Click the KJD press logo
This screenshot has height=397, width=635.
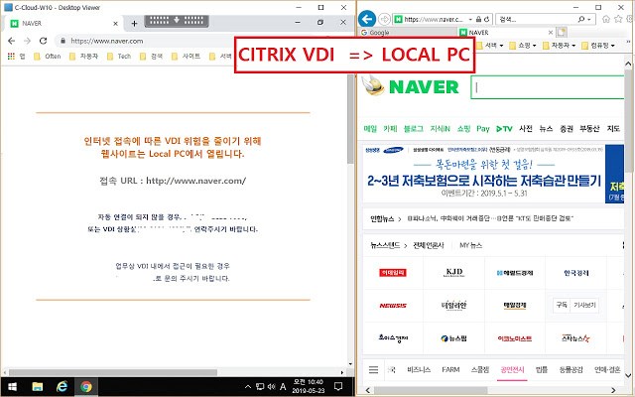point(454,273)
